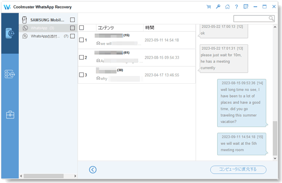This screenshot has height=183, width=282.
Task: Open the feedback notes icon
Action: (x=246, y=7)
